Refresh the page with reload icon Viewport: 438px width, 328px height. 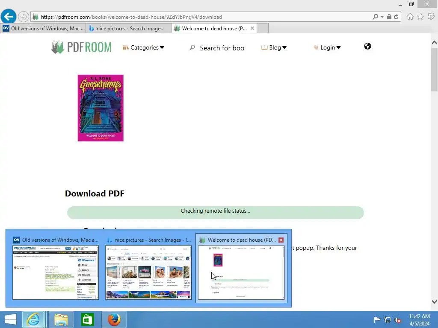tap(396, 17)
